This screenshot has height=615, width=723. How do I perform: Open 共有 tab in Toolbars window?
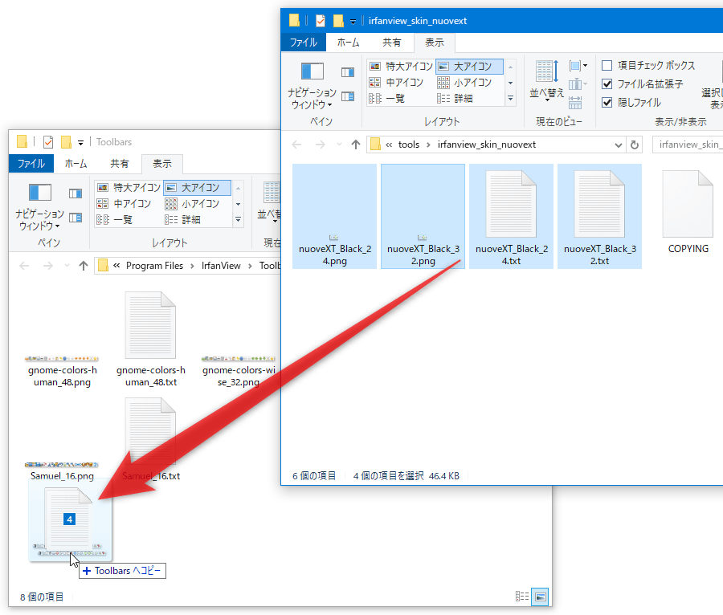[x=119, y=164]
